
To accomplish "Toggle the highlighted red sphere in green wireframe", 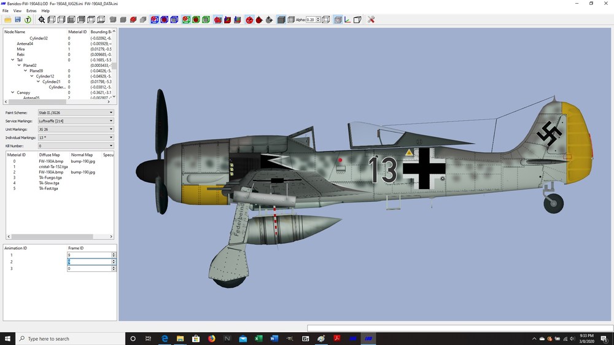I will [x=186, y=20].
